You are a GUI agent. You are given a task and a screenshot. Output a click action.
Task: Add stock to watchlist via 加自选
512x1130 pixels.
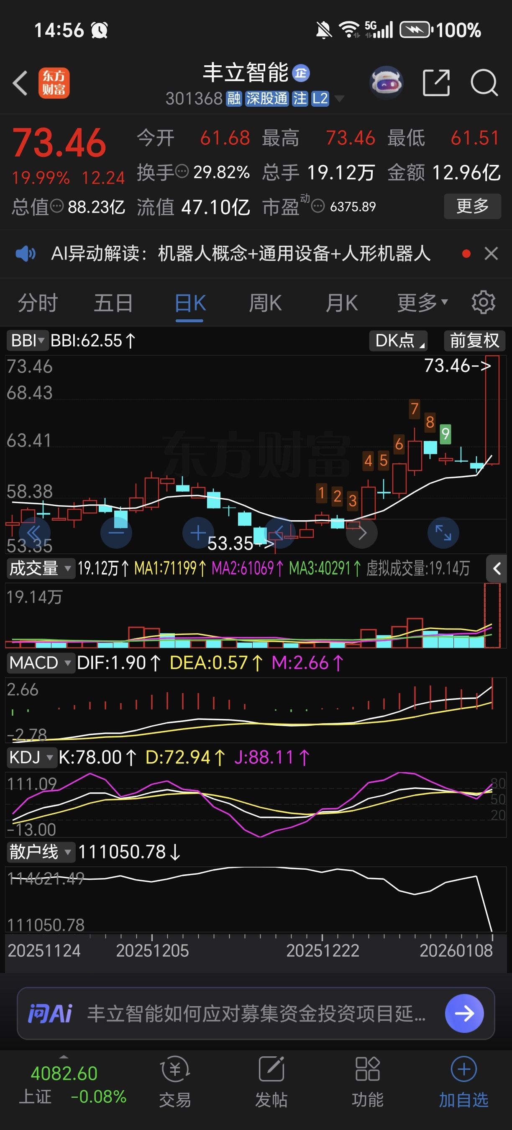[x=464, y=1082]
